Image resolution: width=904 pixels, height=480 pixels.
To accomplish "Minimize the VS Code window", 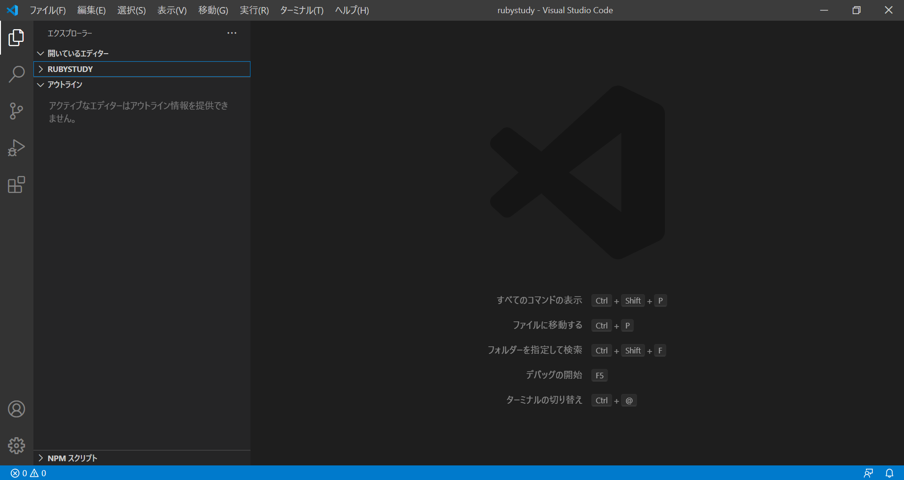I will coord(824,10).
